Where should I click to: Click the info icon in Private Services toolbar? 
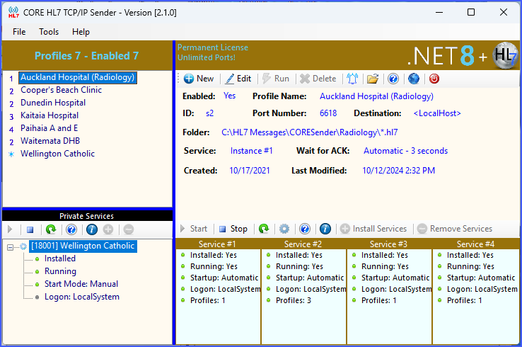click(x=91, y=229)
